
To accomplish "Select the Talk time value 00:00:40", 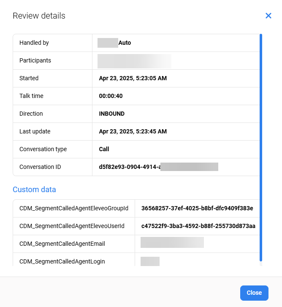I will coord(111,96).
